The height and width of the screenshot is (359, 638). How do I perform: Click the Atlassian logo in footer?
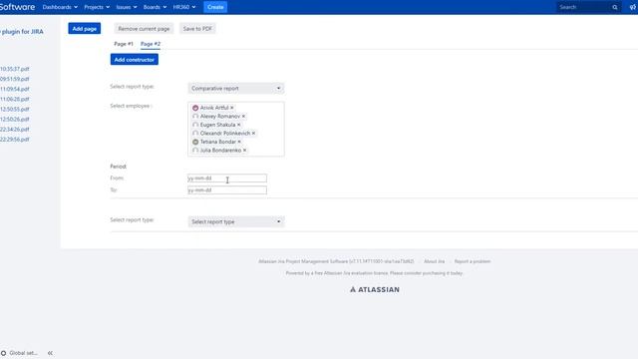tap(375, 289)
